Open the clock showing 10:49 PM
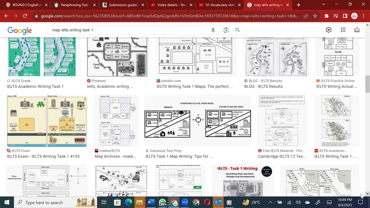The width and height of the screenshot is (370, 208). (345, 203)
